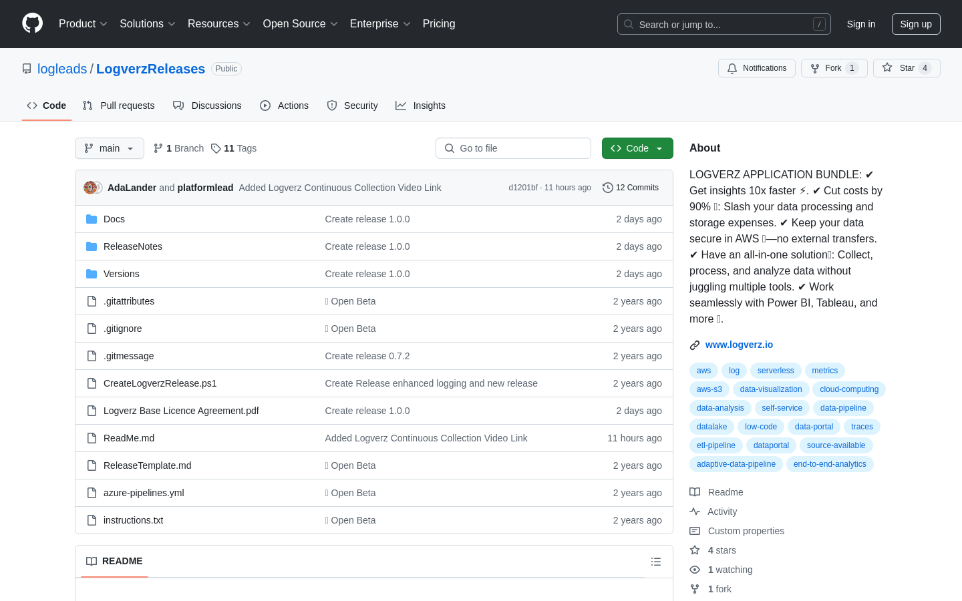Click the clock icon beside 12 Commits
This screenshot has height=601, width=962.
tap(608, 188)
